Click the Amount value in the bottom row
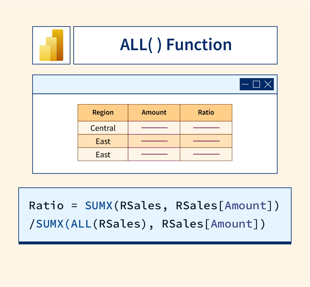310x287 pixels. [154, 154]
